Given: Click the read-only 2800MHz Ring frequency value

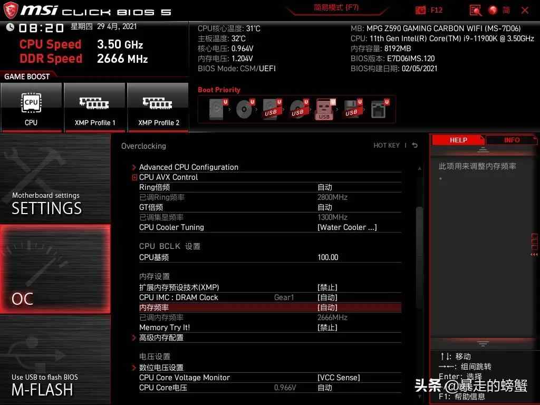Looking at the screenshot, I should (332, 197).
